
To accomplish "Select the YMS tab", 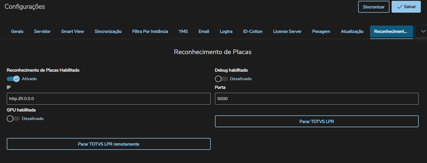I will coord(183,31).
